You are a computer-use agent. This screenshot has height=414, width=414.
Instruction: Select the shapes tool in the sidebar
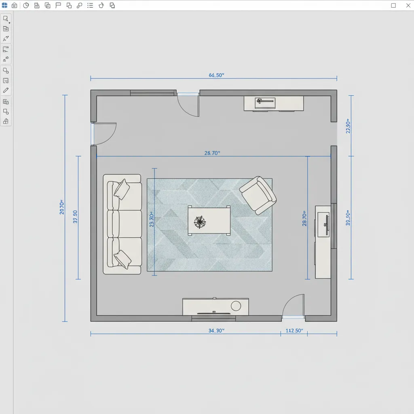6,70
